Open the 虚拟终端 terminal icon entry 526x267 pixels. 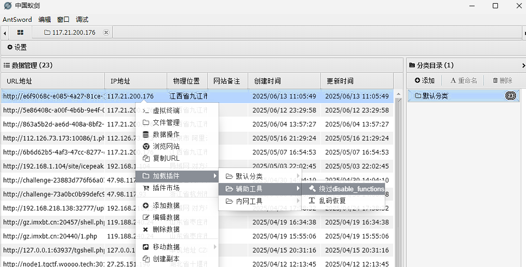click(x=146, y=110)
